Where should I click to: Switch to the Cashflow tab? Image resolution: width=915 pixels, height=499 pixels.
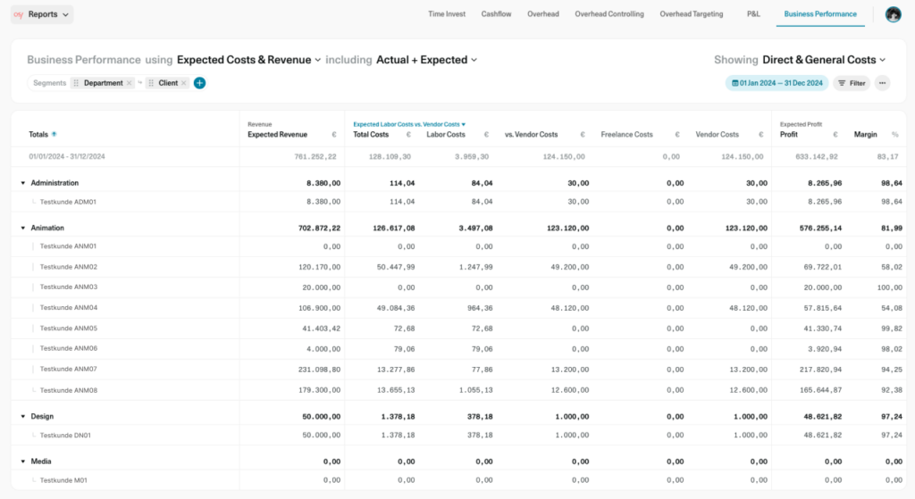click(x=496, y=14)
